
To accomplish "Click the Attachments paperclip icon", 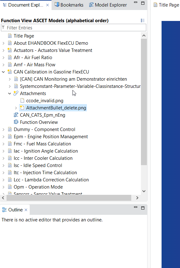I will point(16,93).
